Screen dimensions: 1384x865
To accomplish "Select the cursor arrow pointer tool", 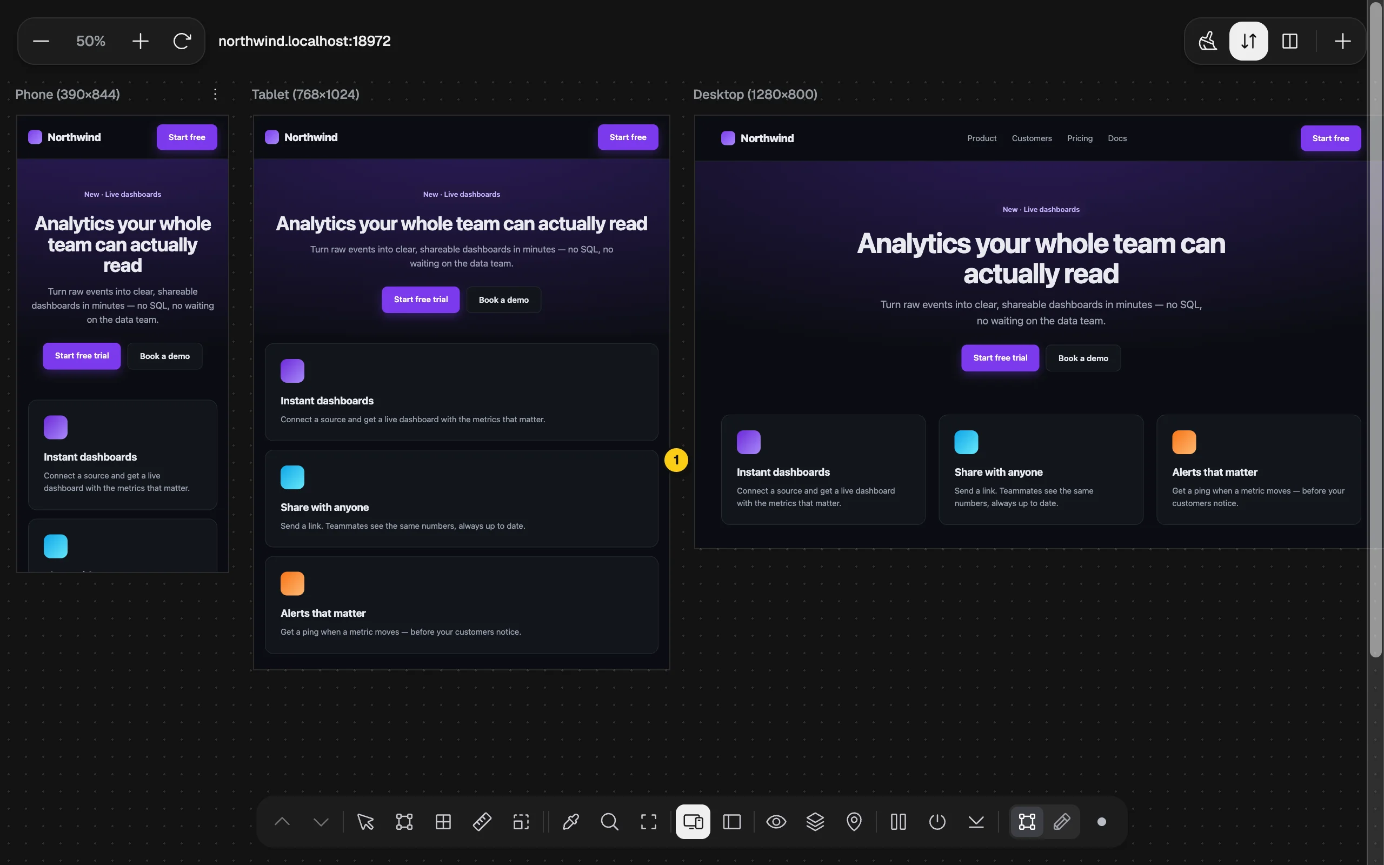I will click(365, 822).
